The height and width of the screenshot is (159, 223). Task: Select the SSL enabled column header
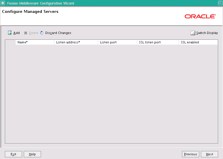pos(198,42)
